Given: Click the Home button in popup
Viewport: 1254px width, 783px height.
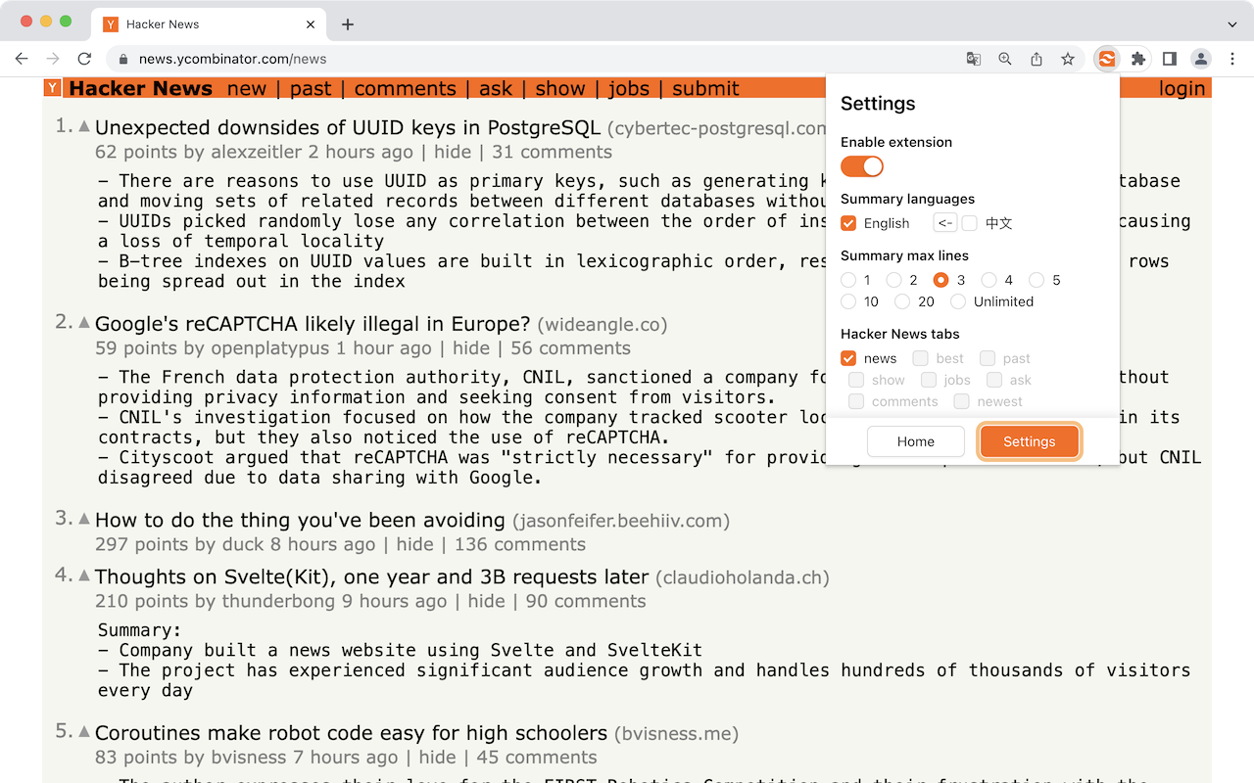Looking at the screenshot, I should pyautogui.click(x=916, y=441).
